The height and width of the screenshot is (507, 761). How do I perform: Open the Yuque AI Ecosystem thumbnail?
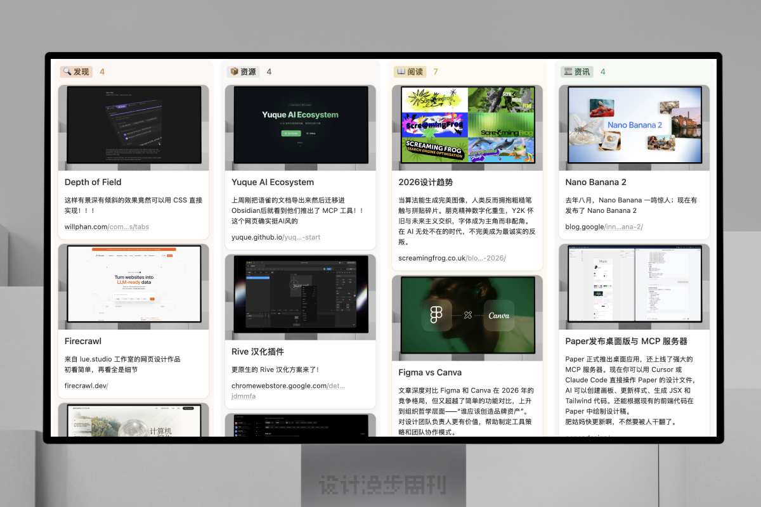301,128
